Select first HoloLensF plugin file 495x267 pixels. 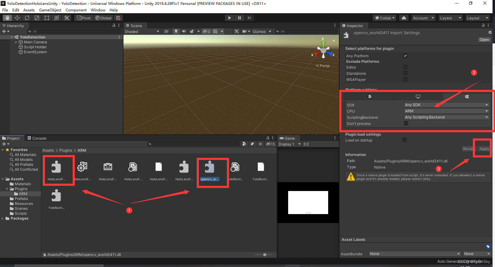point(56,170)
